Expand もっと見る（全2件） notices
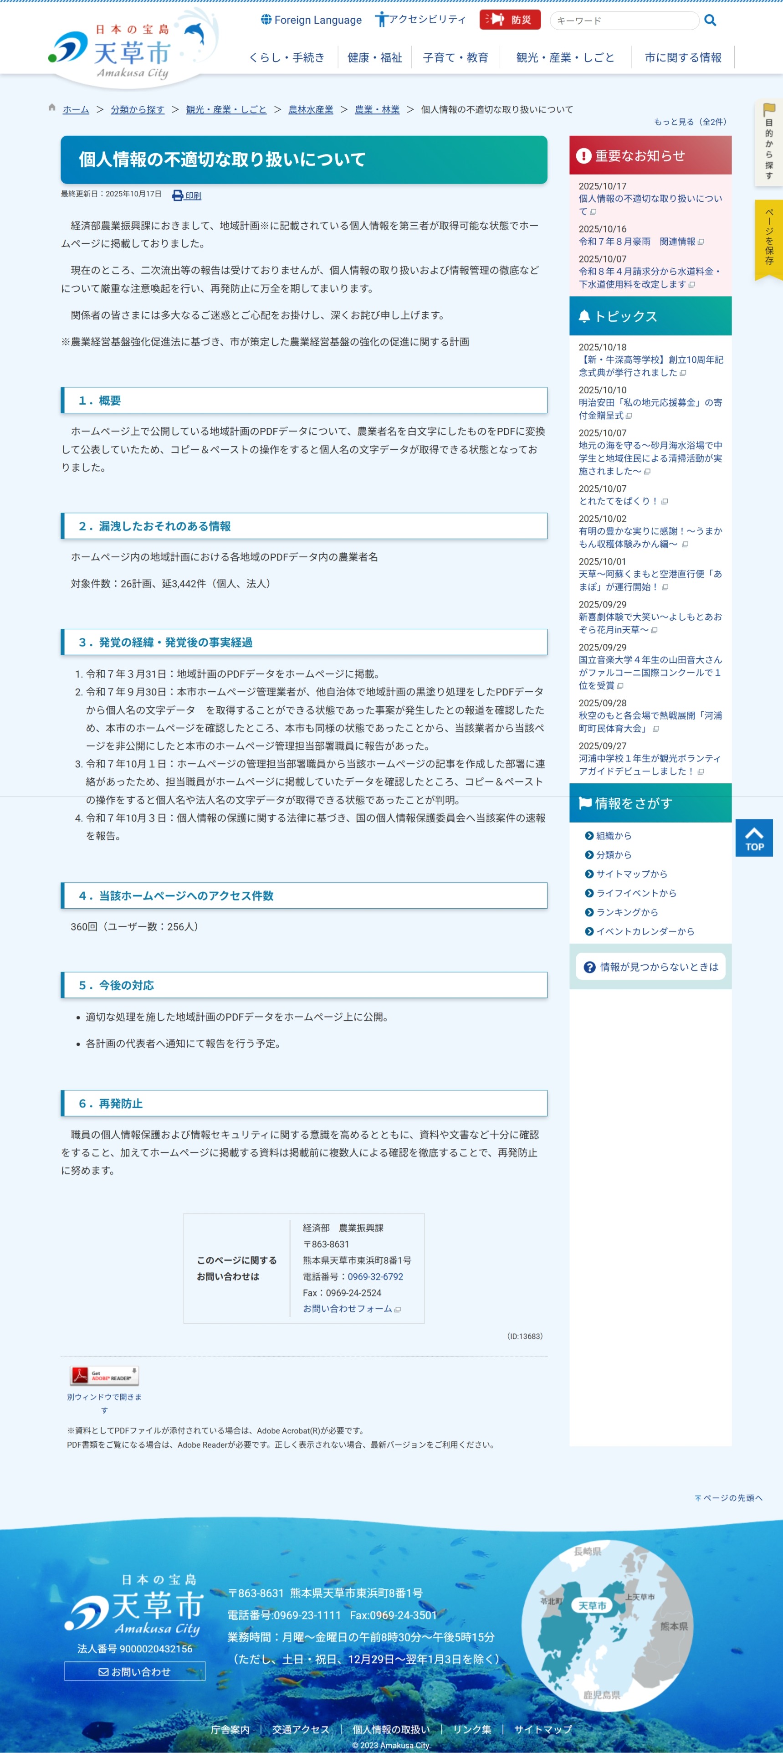 tap(690, 122)
